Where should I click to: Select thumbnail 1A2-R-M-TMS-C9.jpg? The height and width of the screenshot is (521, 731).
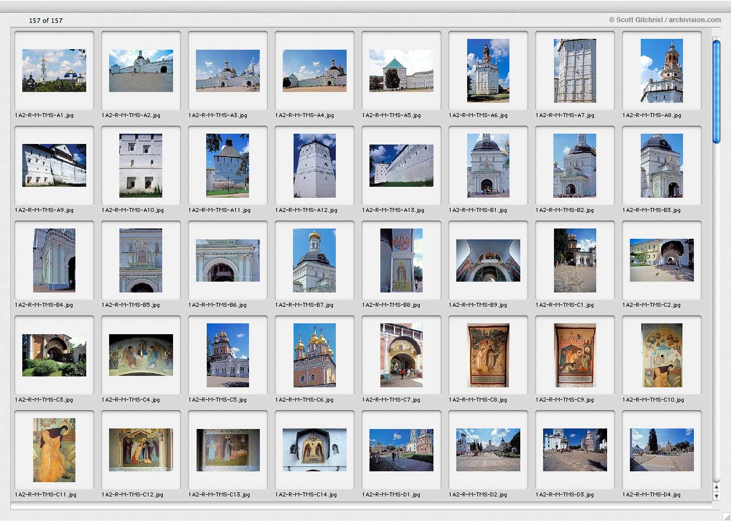pos(575,355)
